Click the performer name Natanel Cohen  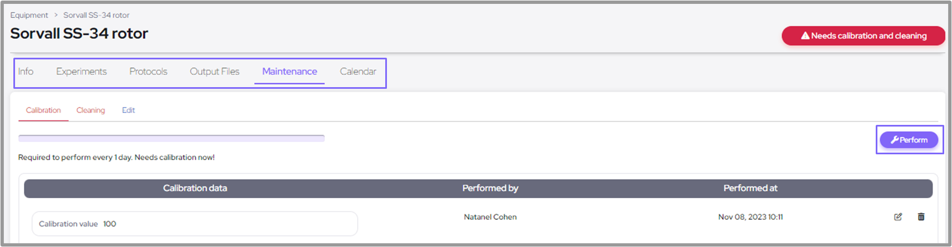(490, 217)
